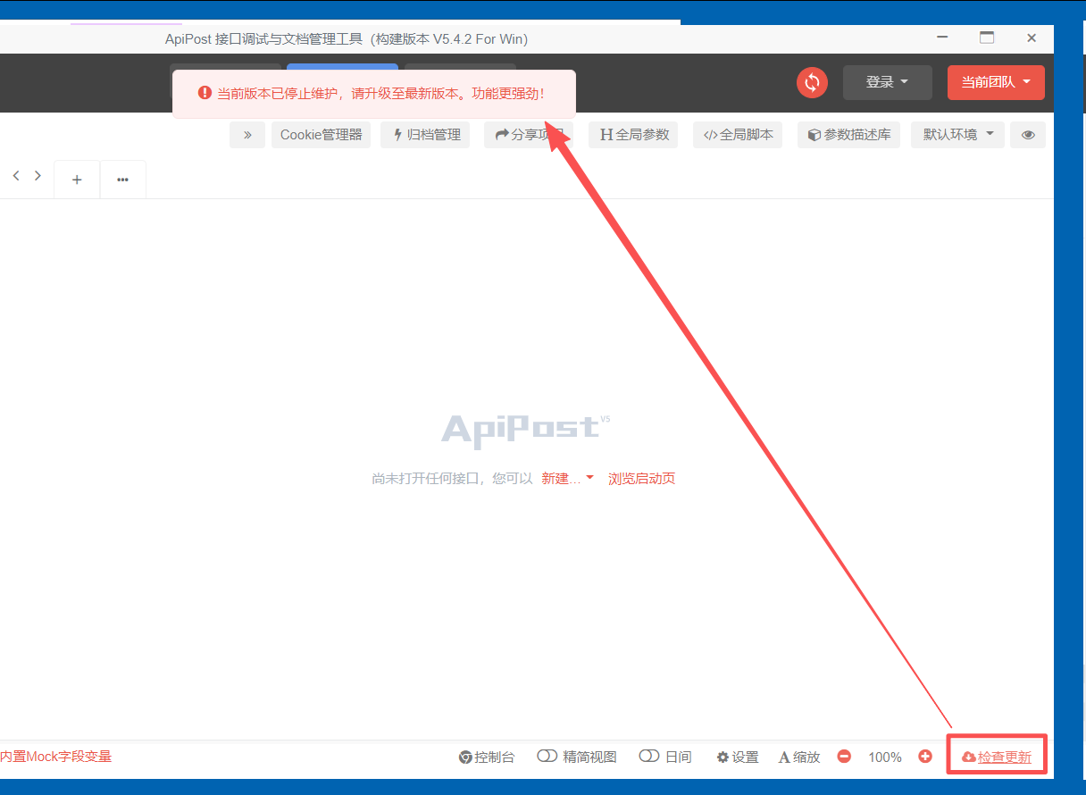
Task: Open the 默认环境 environment dropdown
Action: 958,135
